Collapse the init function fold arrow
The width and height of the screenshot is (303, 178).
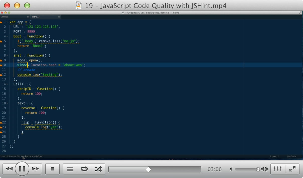(x=8, y=55)
